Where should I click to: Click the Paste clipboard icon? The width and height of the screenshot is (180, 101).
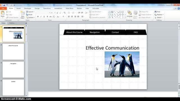(x=3, y=13)
